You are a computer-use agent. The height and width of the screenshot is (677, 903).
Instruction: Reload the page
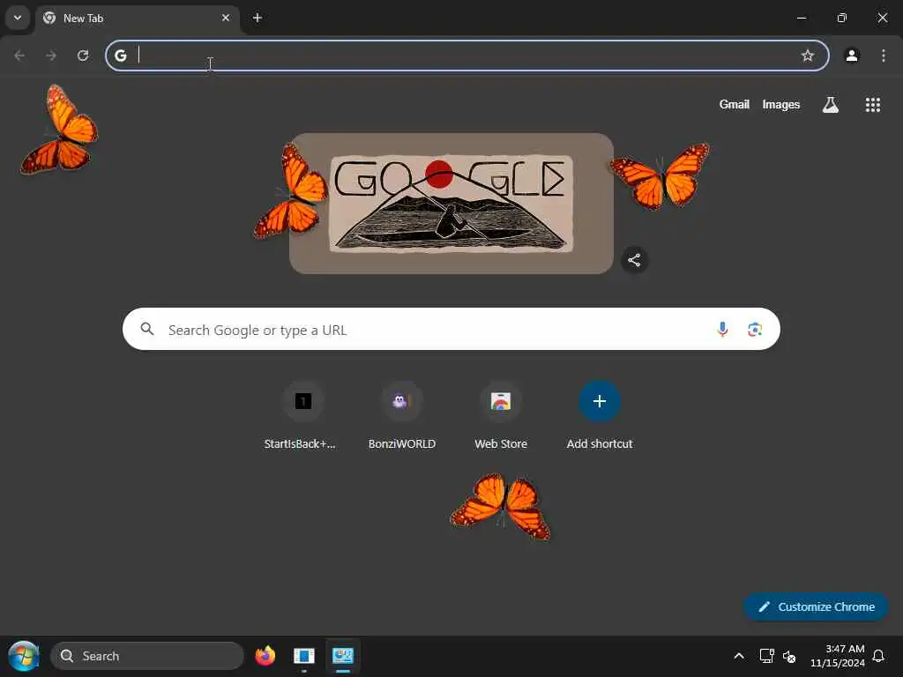click(x=83, y=56)
